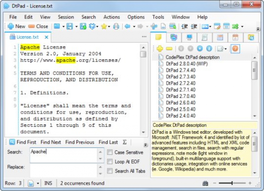The height and width of the screenshot is (191, 264).
Task: Select the License.txt document tab
Action: (27, 37)
